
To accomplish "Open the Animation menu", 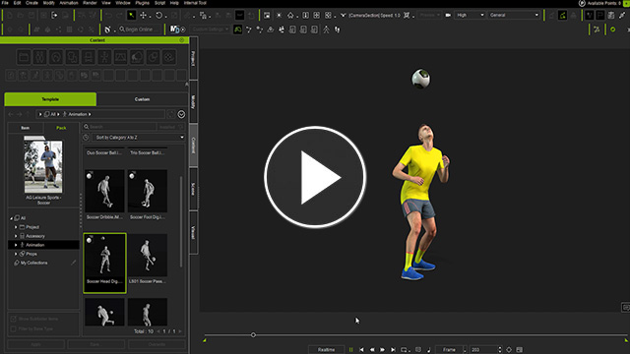I will (69, 3).
